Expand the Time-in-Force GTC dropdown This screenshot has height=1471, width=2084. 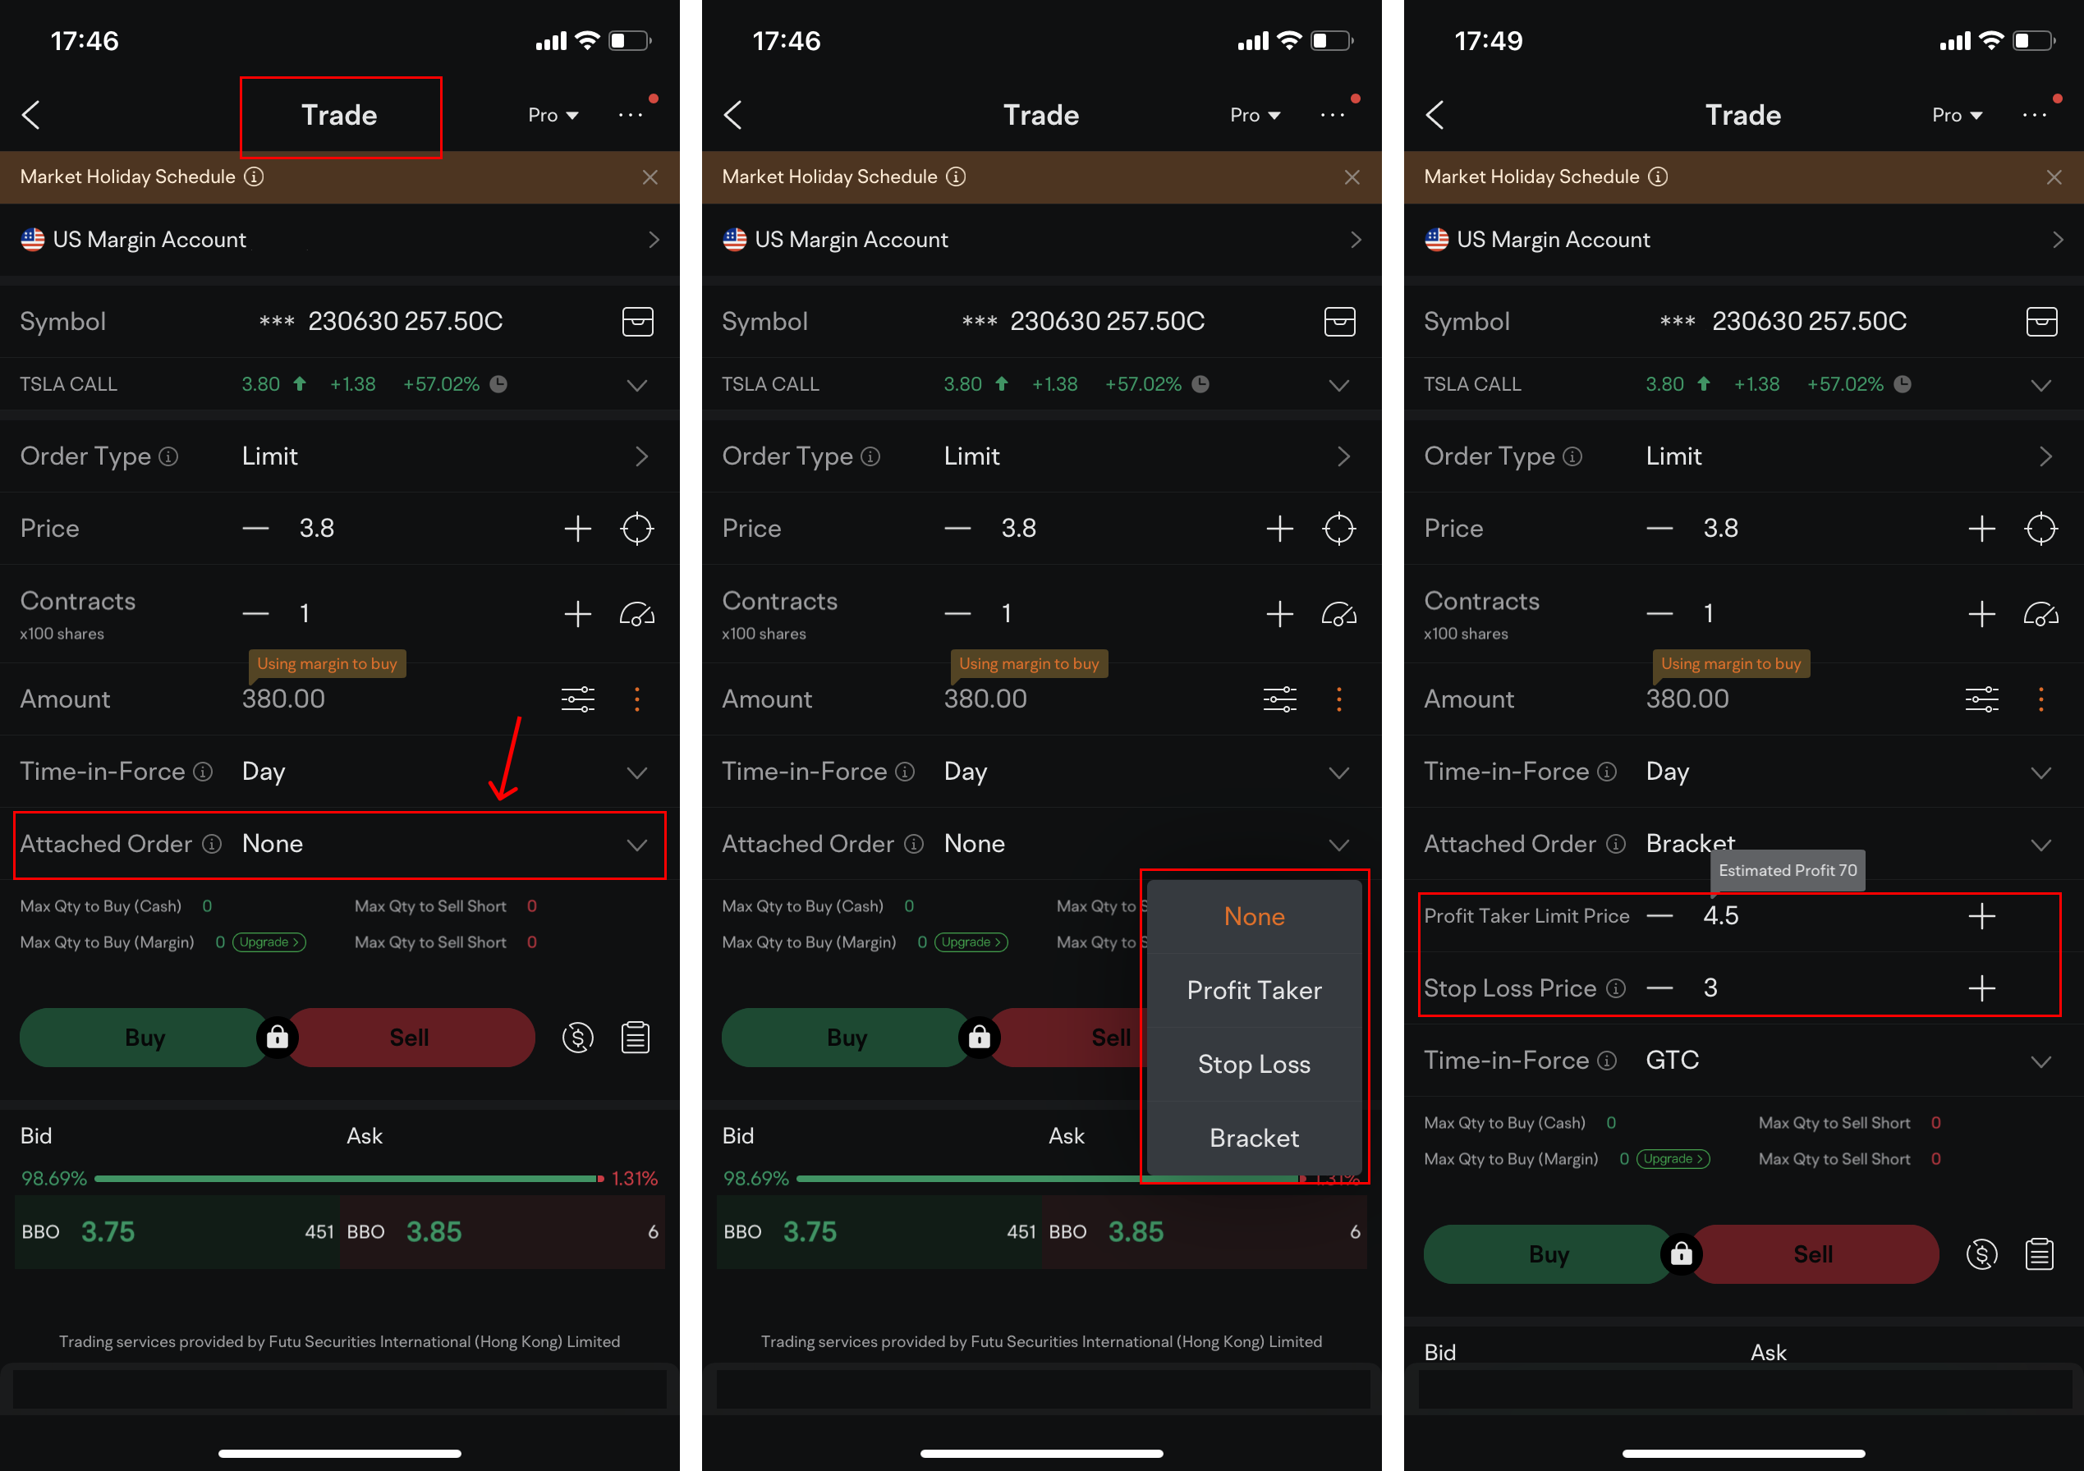(2040, 1061)
